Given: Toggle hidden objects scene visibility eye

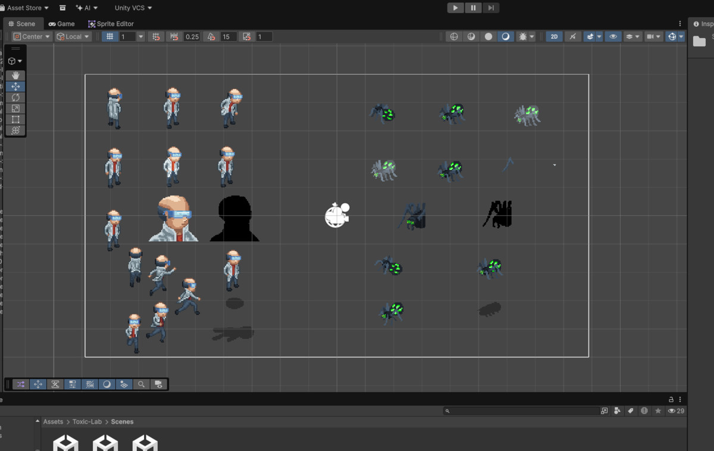Looking at the screenshot, I should pyautogui.click(x=613, y=36).
